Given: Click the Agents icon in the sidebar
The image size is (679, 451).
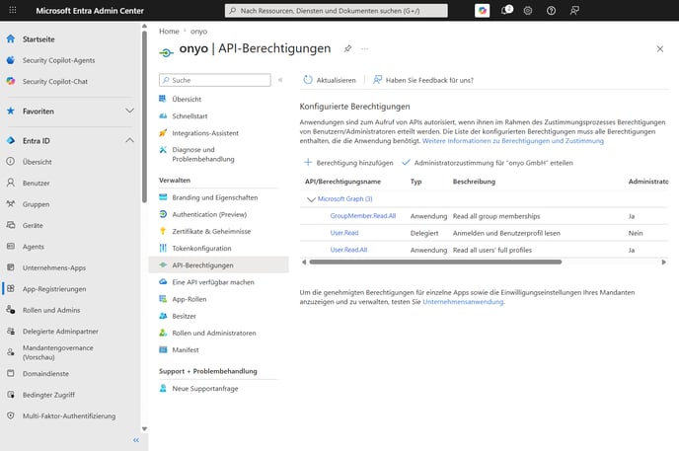Looking at the screenshot, I should (11, 247).
